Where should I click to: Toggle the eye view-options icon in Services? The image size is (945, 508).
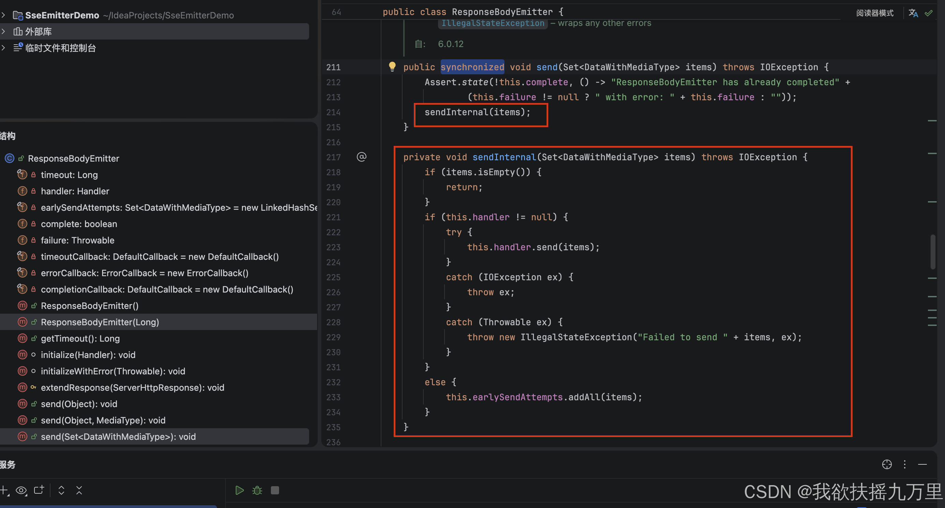21,490
